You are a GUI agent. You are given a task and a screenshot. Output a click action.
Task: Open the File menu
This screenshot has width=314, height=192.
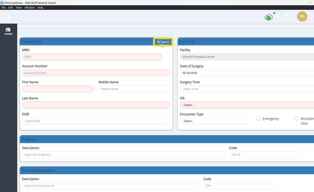(4, 8)
